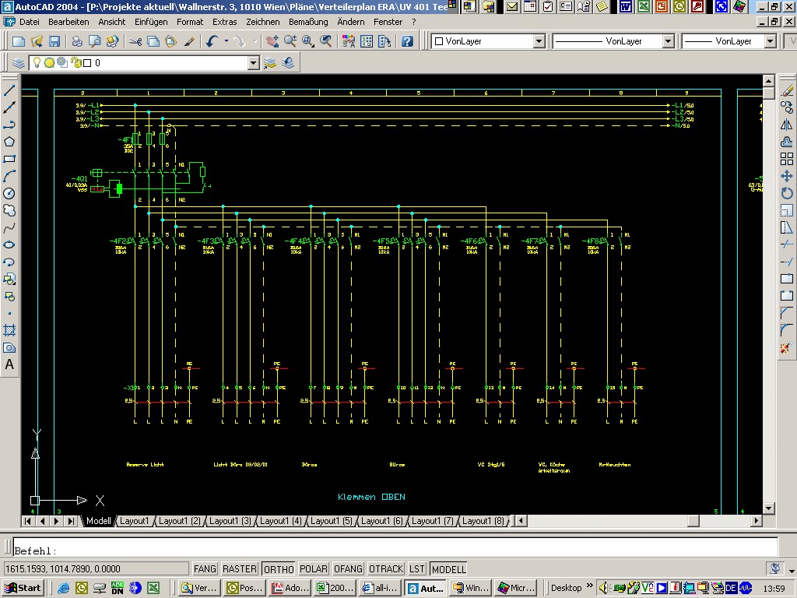Open the VonLayer lineweight dropdown
Screen dimensions: 797x598
[771, 41]
